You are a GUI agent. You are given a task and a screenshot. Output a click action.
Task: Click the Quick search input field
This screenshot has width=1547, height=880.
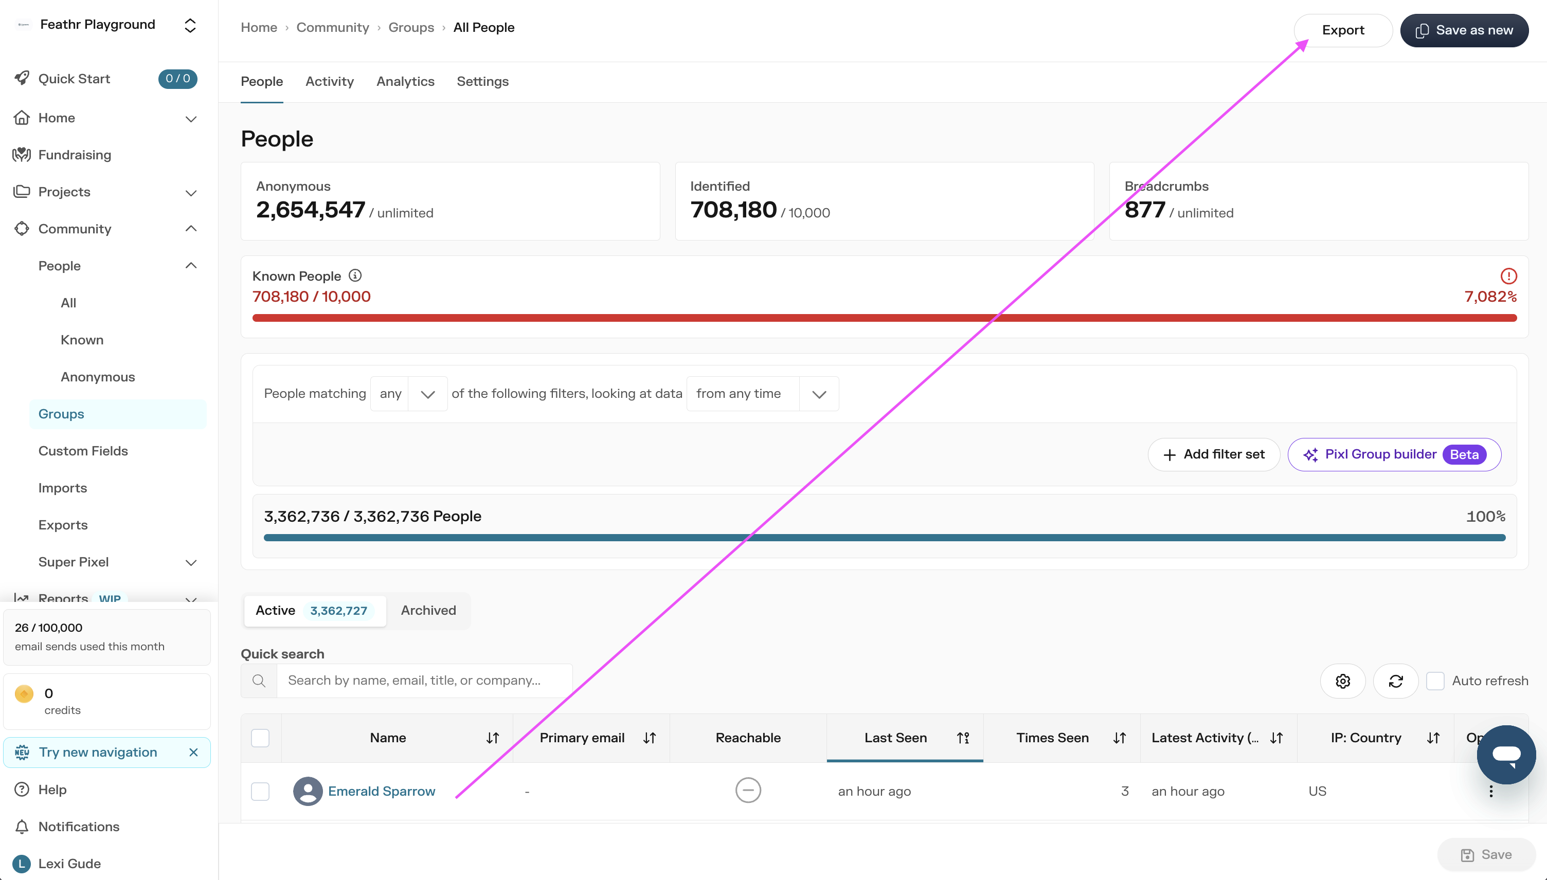point(424,681)
